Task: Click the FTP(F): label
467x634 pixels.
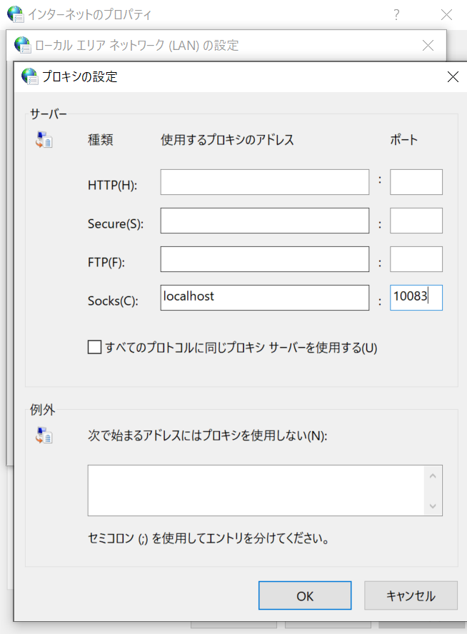Action: click(x=106, y=263)
